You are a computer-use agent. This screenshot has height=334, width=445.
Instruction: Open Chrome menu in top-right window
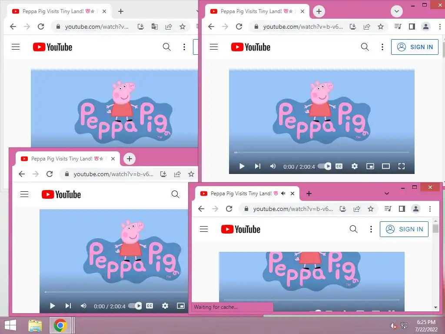[x=440, y=27]
